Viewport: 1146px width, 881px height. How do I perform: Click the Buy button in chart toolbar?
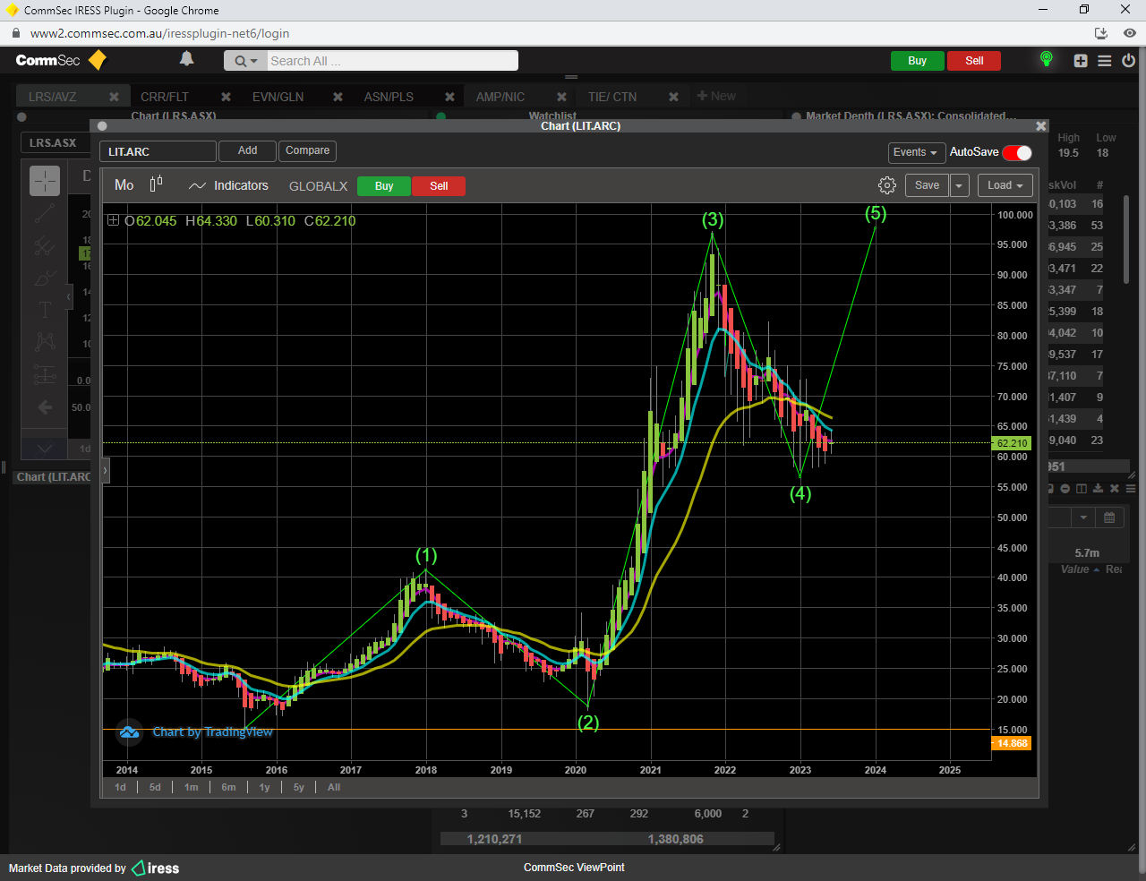pyautogui.click(x=384, y=186)
